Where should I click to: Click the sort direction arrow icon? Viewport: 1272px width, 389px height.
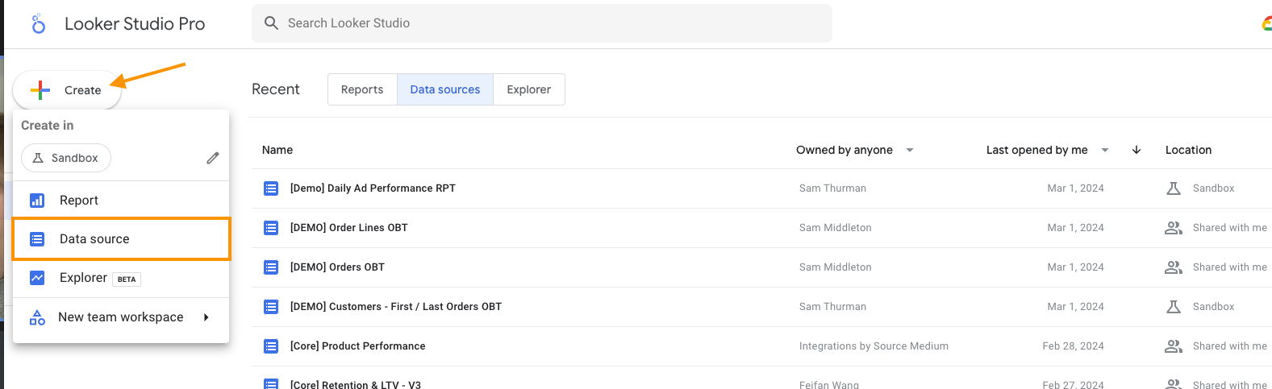(x=1136, y=150)
